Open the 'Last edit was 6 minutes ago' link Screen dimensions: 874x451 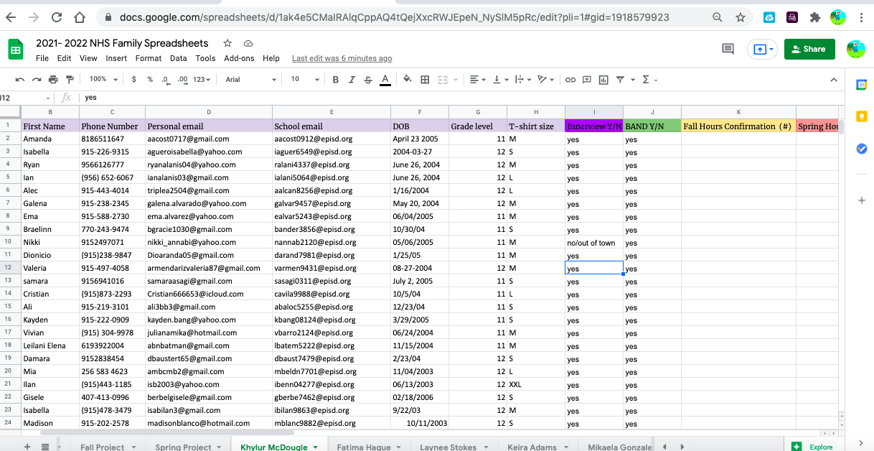(342, 58)
